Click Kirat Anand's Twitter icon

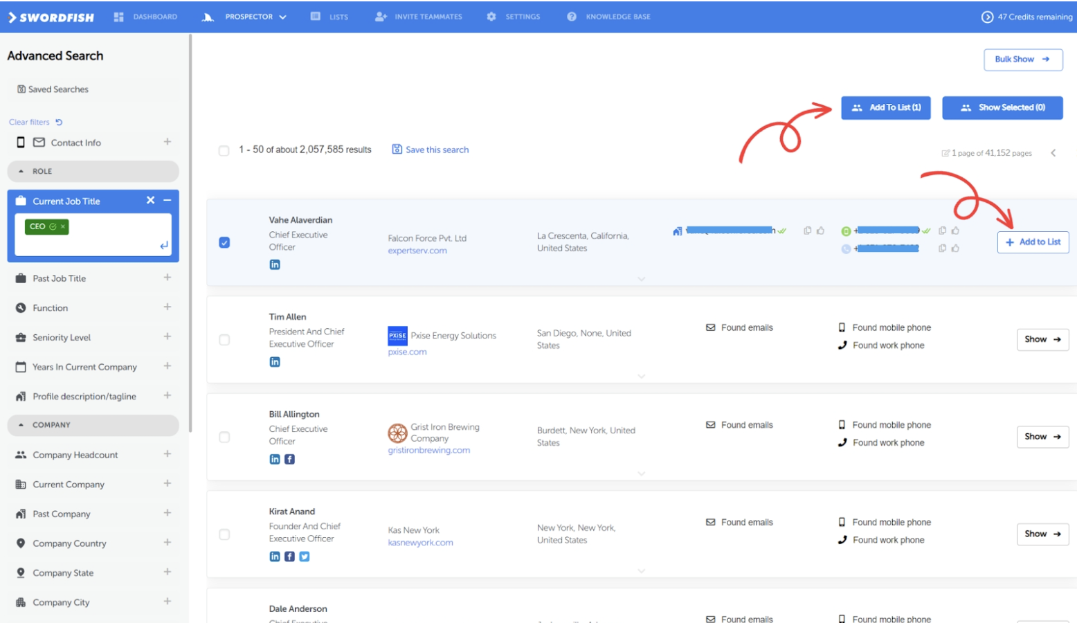tap(304, 557)
